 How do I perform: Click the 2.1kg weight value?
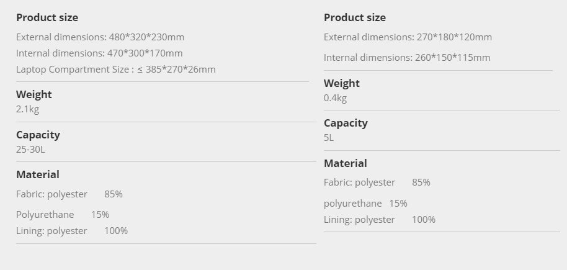pyautogui.click(x=28, y=109)
